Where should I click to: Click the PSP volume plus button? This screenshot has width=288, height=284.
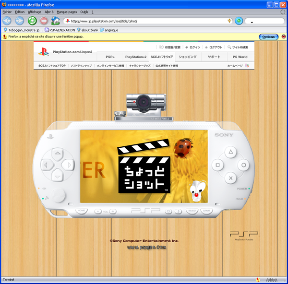pyautogui.click(x=113, y=212)
